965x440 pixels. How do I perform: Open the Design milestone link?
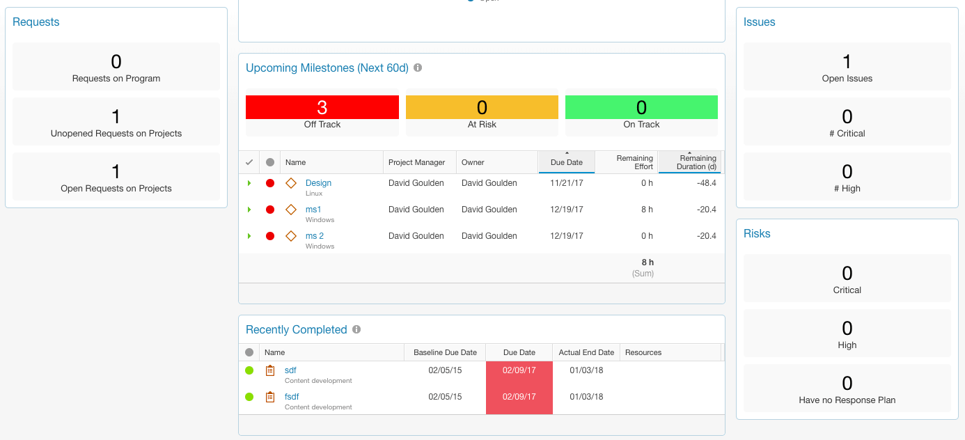318,182
